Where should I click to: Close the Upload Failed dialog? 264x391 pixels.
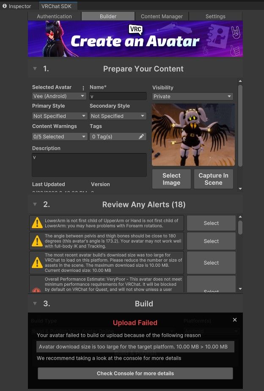(235, 320)
